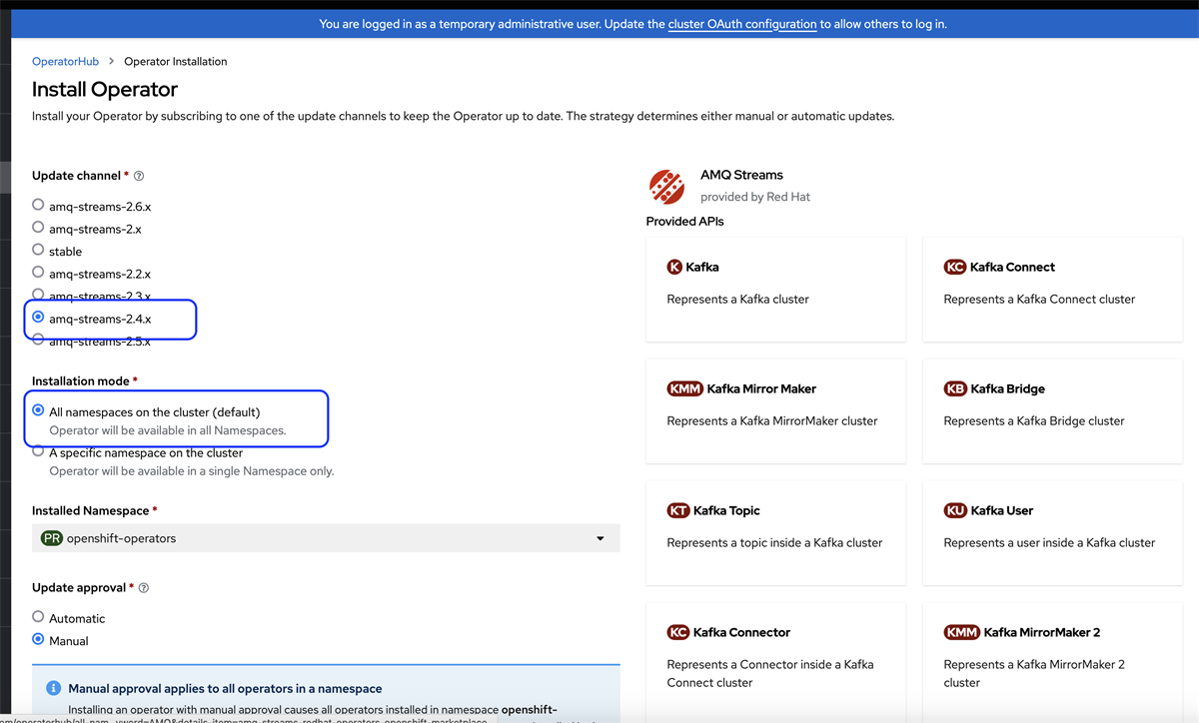This screenshot has height=723, width=1199.
Task: Click the AMQ Streams operator logo
Action: (666, 186)
